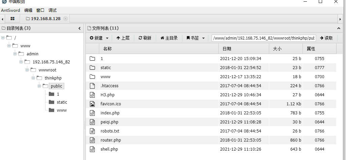Click the 0777 attribute cell
The image size is (346, 160).
319,68
